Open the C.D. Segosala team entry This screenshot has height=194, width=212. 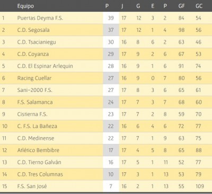pyautogui.click(x=33, y=30)
